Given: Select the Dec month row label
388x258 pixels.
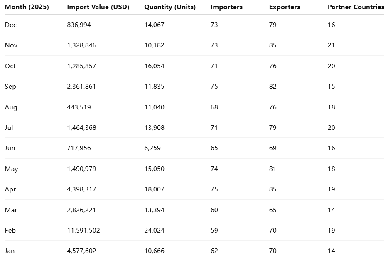Looking at the screenshot, I should click(x=11, y=25).
